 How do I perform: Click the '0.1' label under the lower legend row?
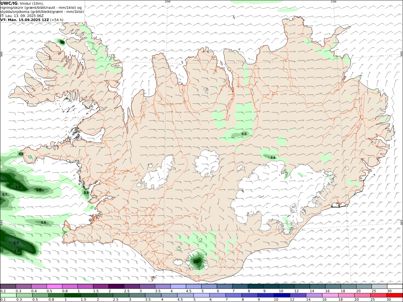(x=3, y=299)
